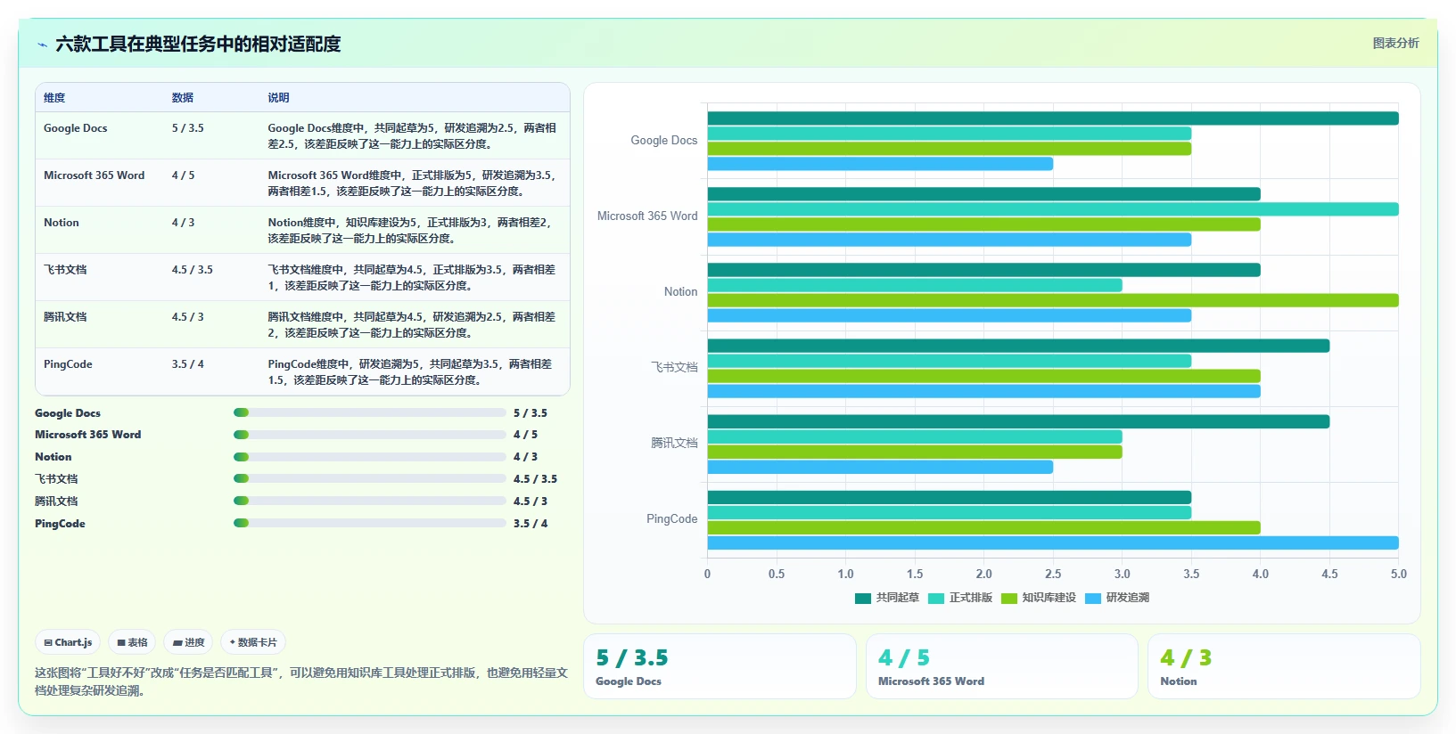Click Microsoft 365 Word 正式排版 chart bar
1456x734 pixels.
1053,209
